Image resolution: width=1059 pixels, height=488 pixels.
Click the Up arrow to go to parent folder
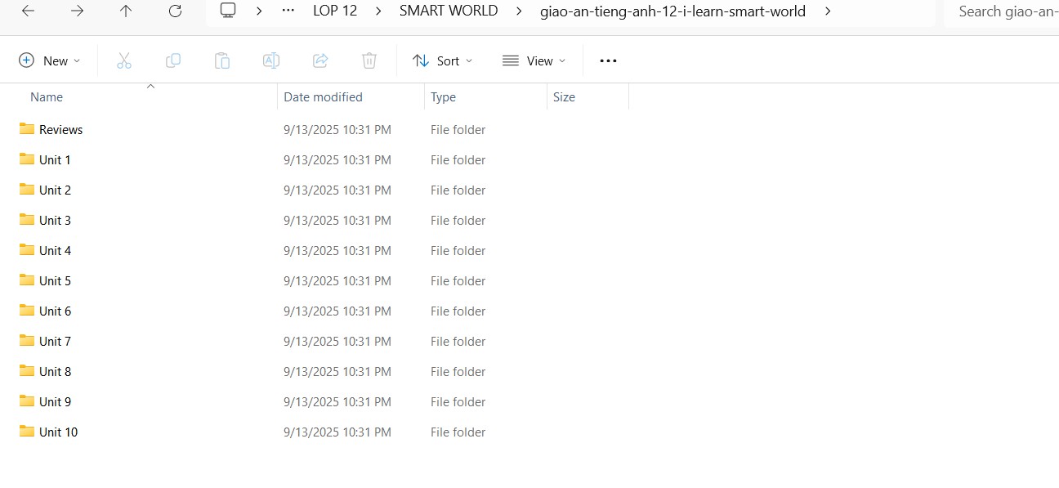(126, 11)
